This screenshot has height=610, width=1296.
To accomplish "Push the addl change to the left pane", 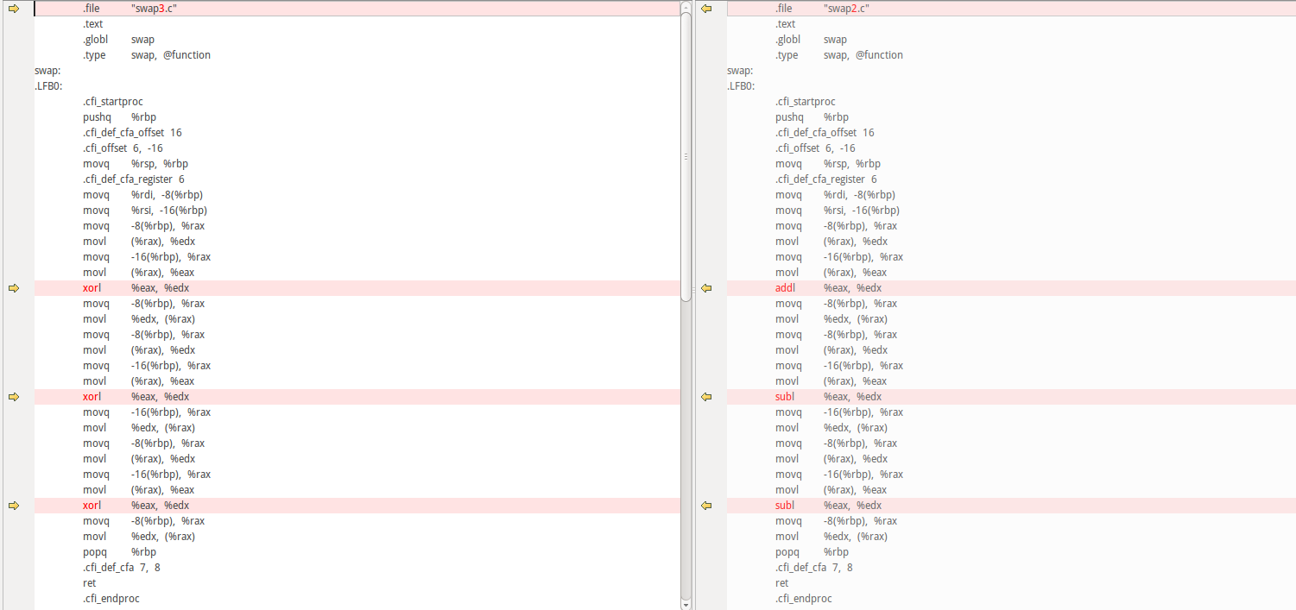I will [706, 288].
